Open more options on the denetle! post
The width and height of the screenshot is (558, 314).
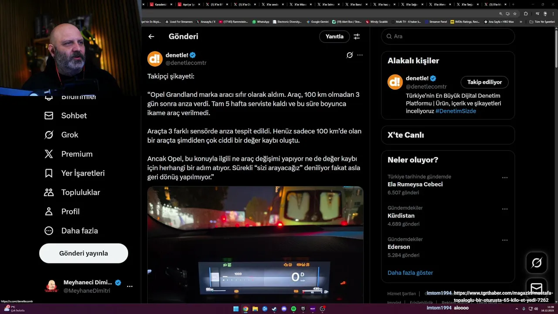click(x=360, y=55)
